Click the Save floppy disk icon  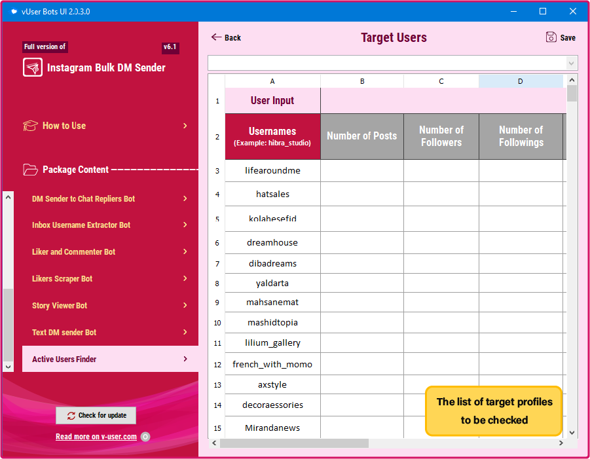[x=551, y=37]
